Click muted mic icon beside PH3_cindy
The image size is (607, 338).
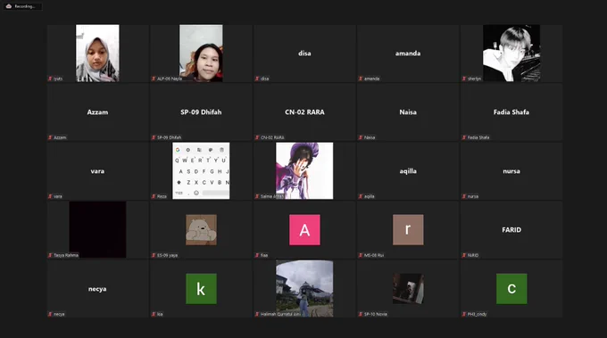point(464,314)
